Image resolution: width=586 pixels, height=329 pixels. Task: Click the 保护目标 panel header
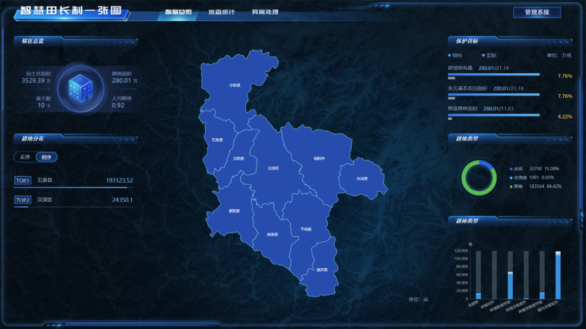509,41
